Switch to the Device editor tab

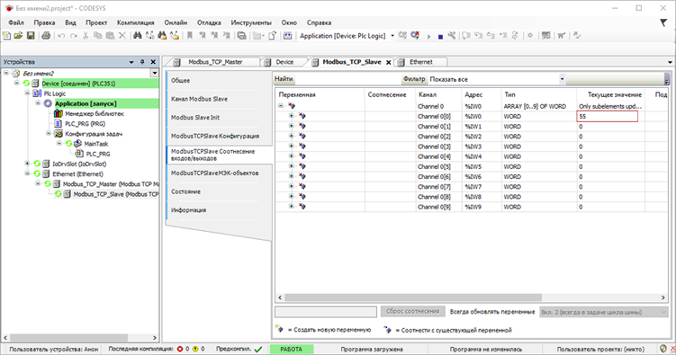284,62
